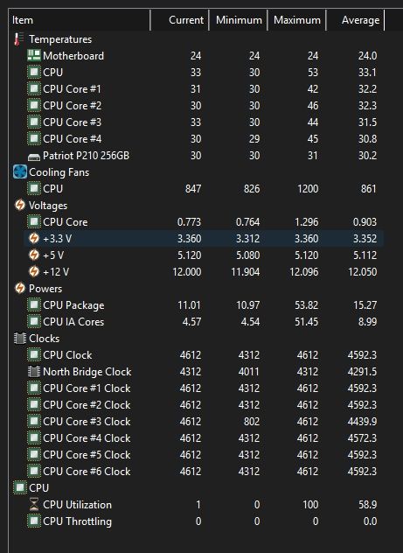Select the CPU Throttling row
Image resolution: width=403 pixels, height=553 pixels.
point(204,521)
